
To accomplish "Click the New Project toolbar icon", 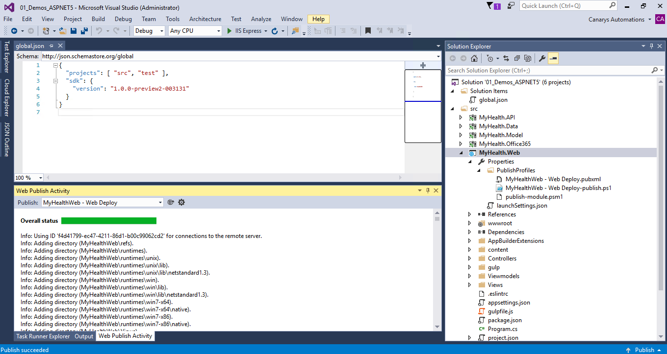I will pyautogui.click(x=46, y=31).
